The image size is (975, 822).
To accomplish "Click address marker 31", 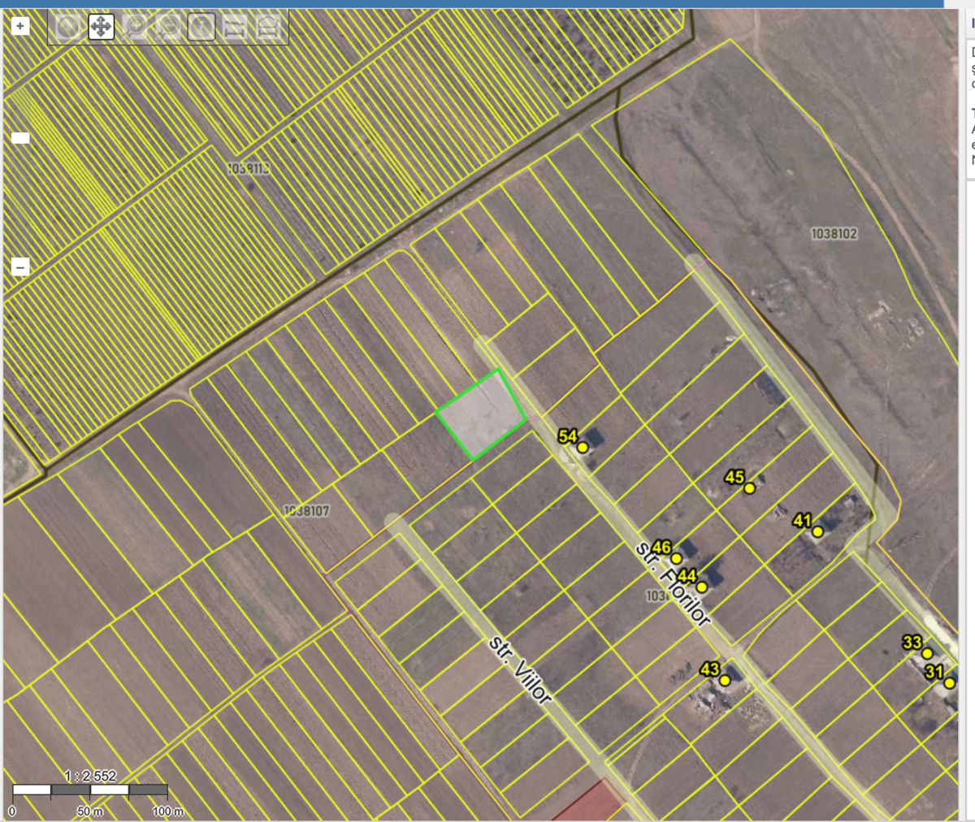I will (x=949, y=682).
